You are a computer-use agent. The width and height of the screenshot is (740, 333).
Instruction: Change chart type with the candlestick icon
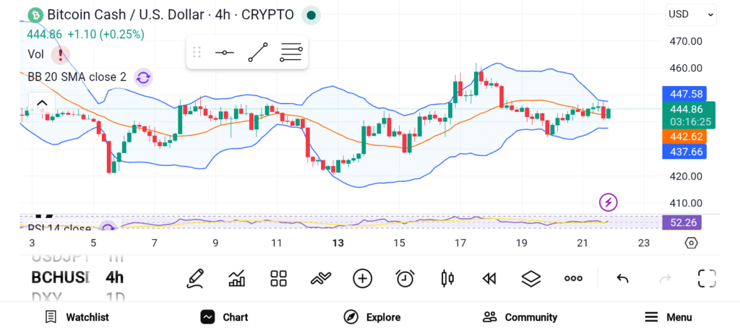coord(447,278)
